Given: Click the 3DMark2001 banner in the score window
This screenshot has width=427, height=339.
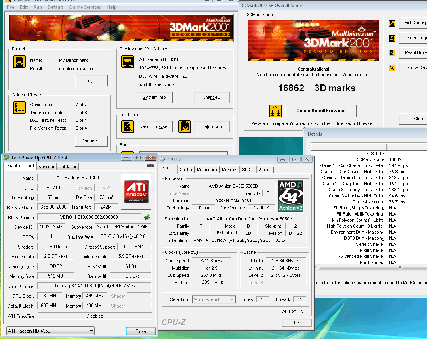Looking at the screenshot, I should pos(313,40).
